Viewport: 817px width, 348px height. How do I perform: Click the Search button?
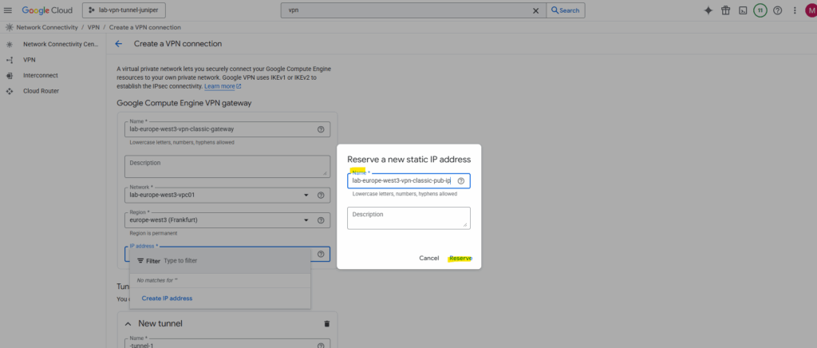[566, 10]
